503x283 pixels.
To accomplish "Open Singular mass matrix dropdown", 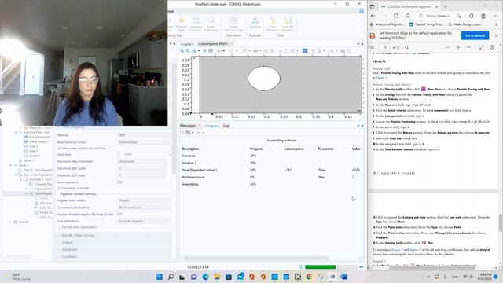I will 144,200.
